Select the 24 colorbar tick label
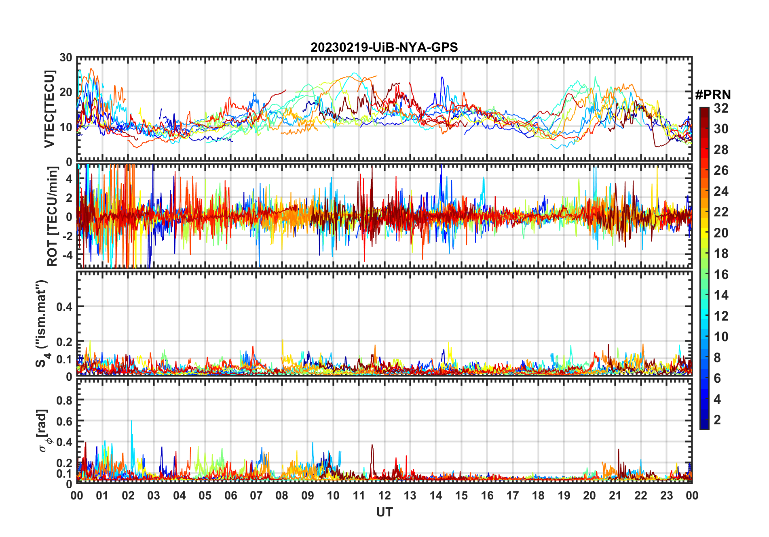Viewport: 769px width, 537px height. click(x=721, y=191)
